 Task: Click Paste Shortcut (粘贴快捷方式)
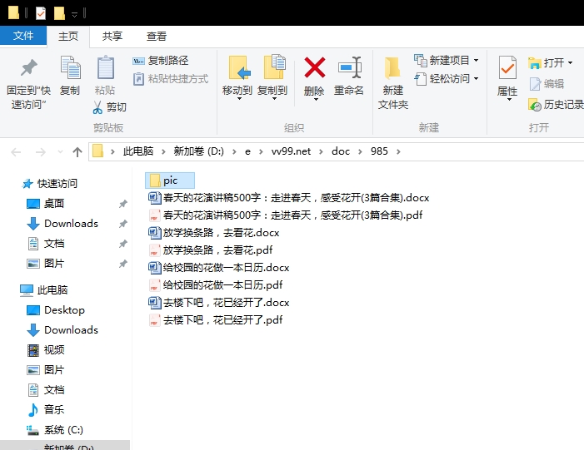click(171, 79)
